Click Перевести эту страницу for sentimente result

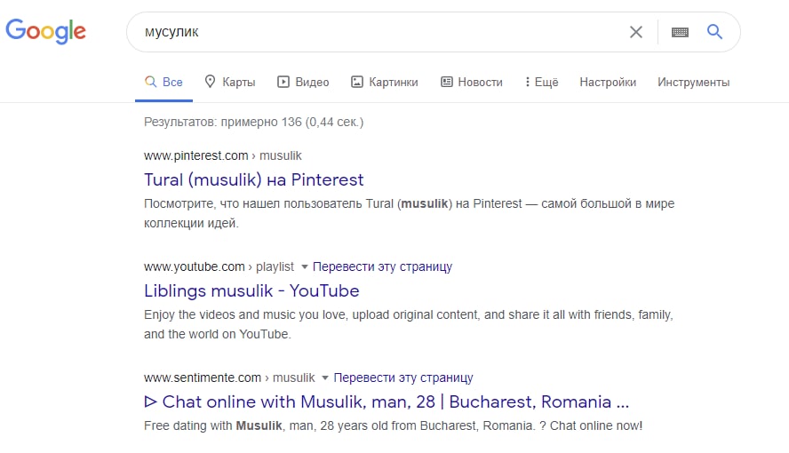tap(403, 377)
